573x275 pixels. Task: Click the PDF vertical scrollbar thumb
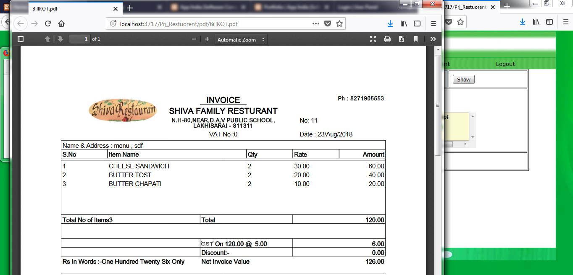[438, 106]
